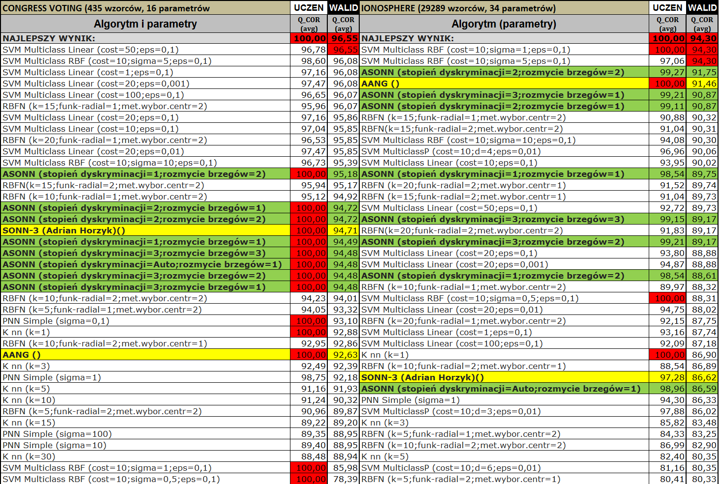
Task: Click the 'Algorytm (parametry)' column header
Action: pos(504,24)
